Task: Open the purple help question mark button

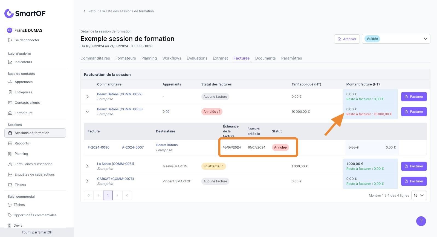Action: tap(421, 221)
